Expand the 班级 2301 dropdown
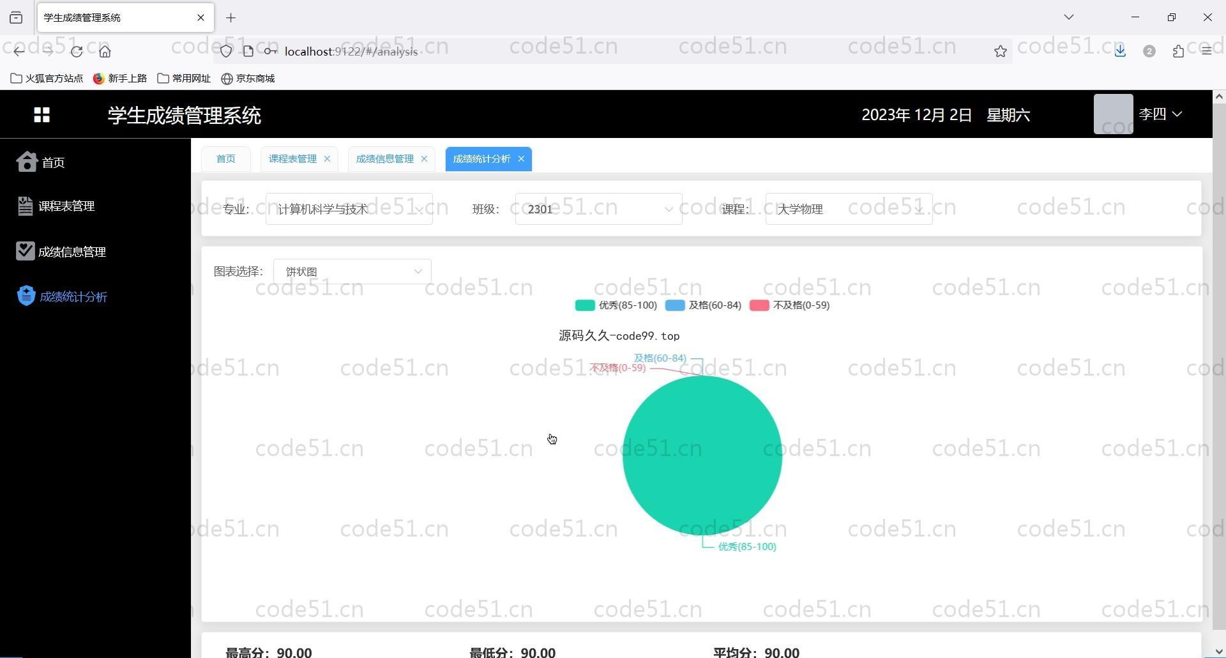Screen dimensions: 1226x658 599,209
